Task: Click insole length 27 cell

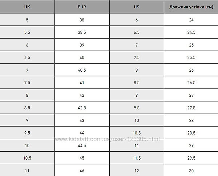Action: (x=191, y=95)
